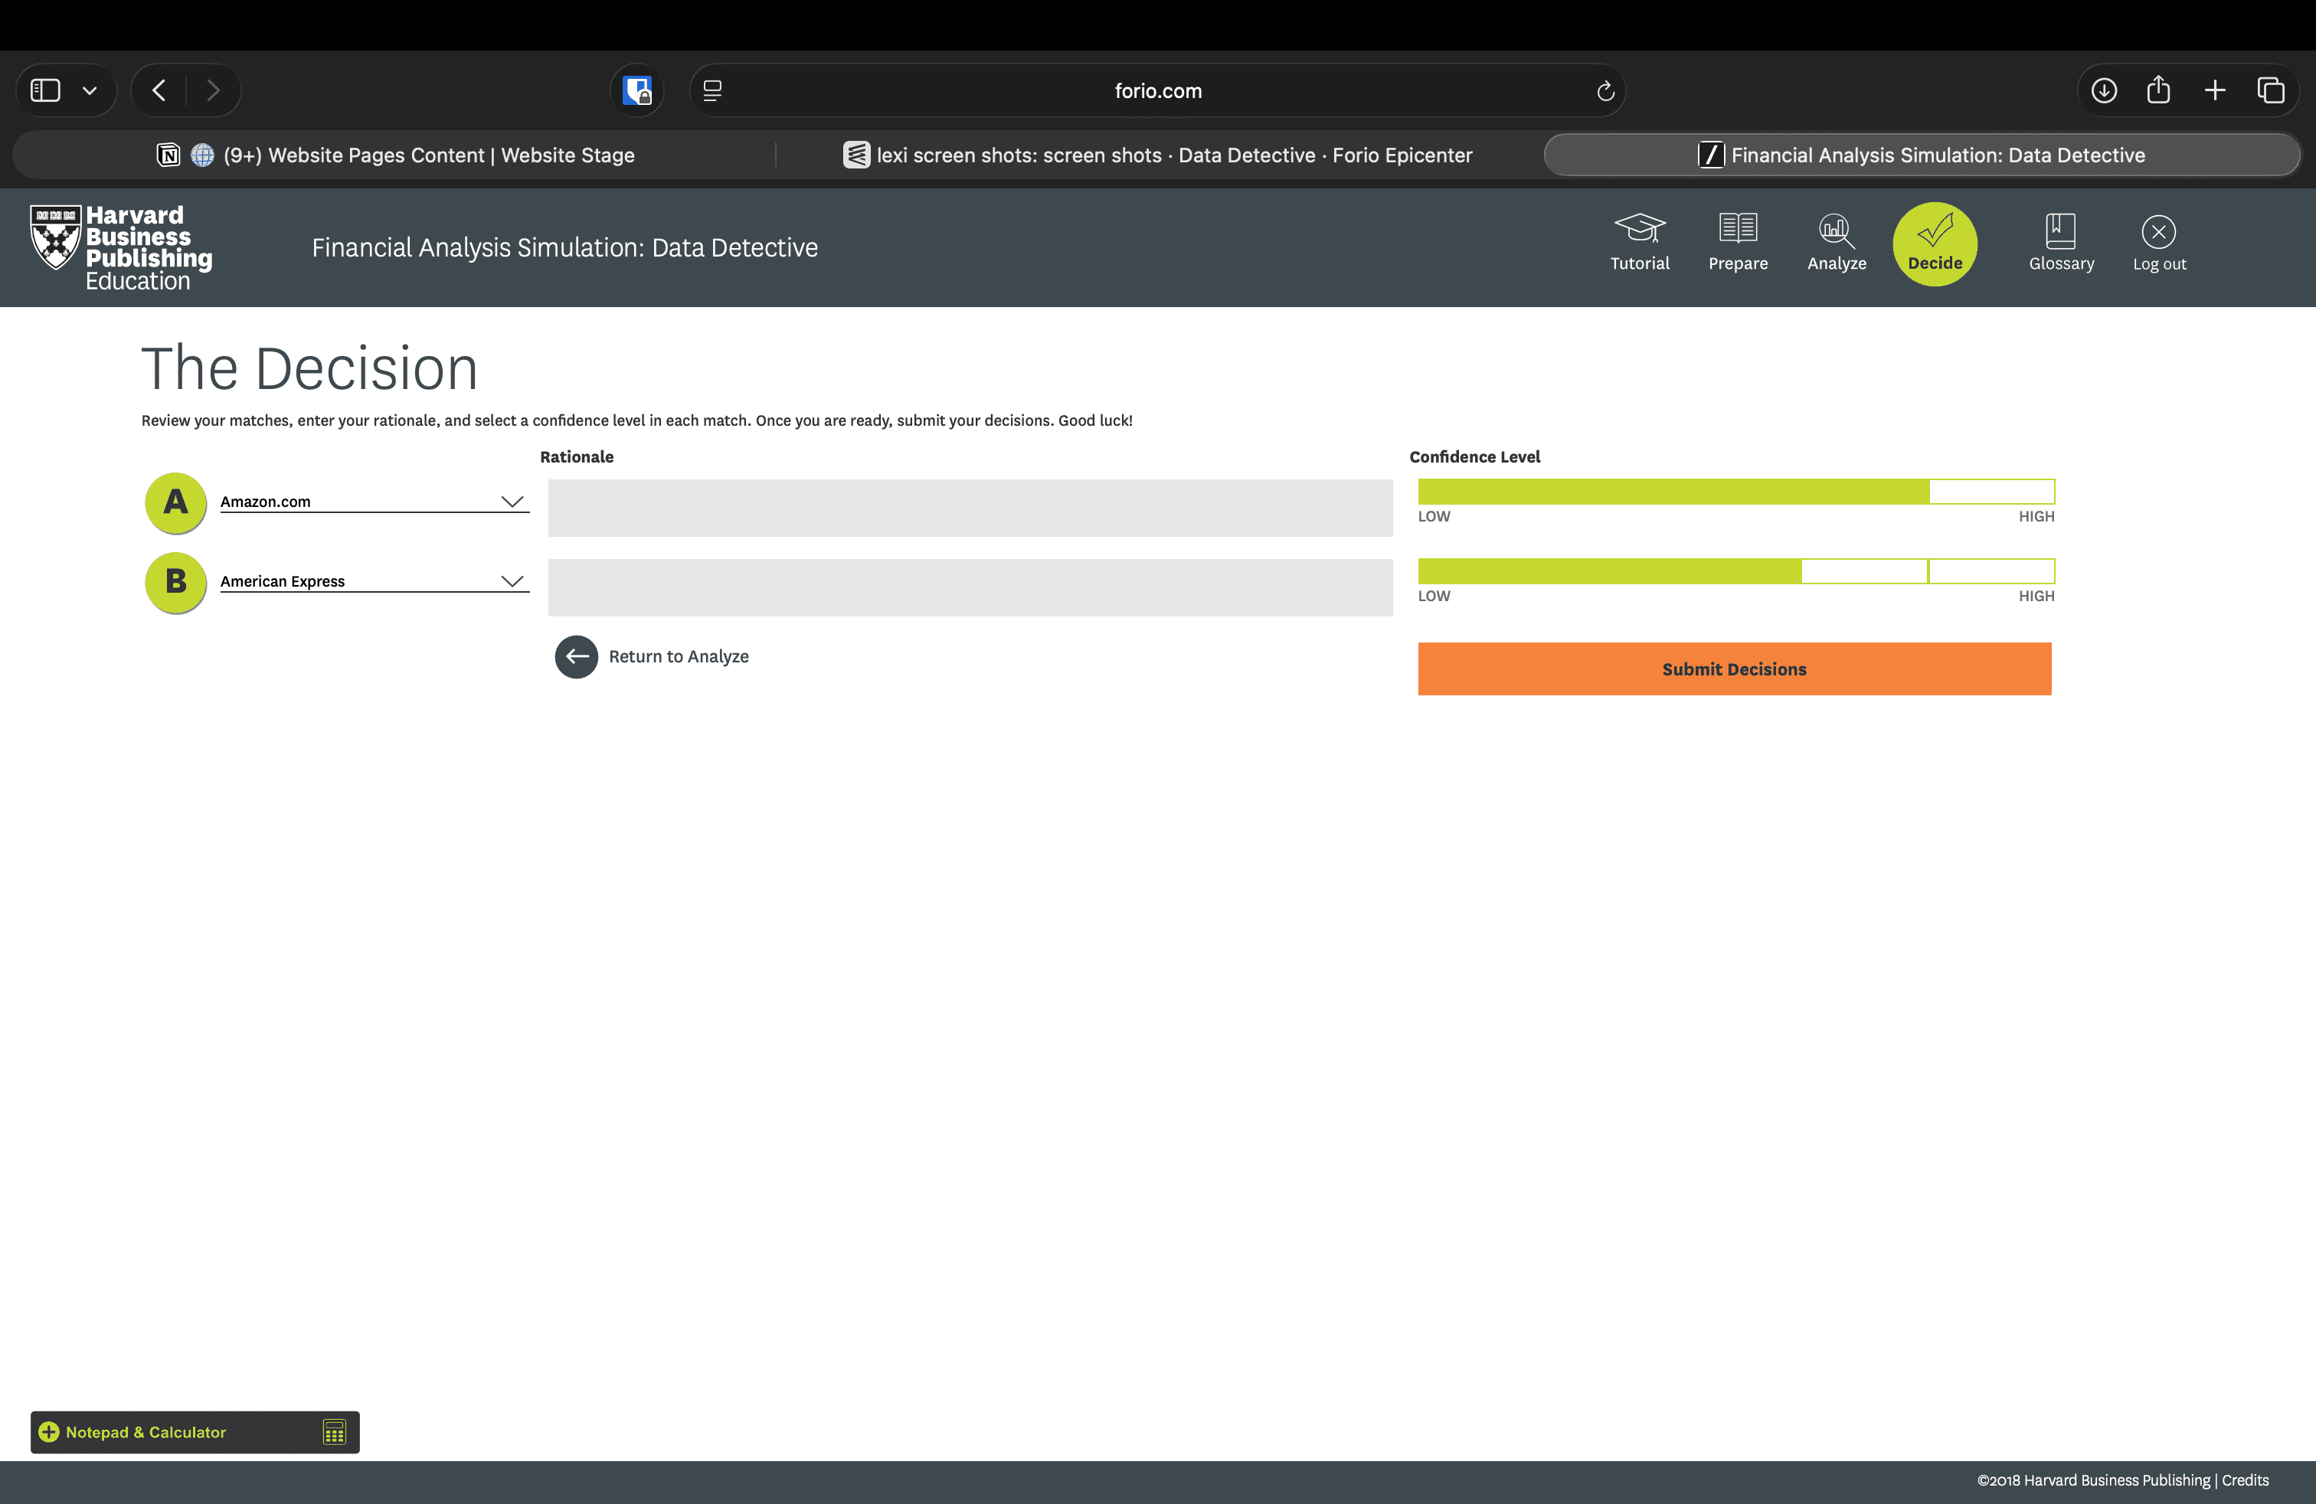Set match A confidence to the highest segment
Image resolution: width=2316 pixels, height=1504 pixels.
(1991, 492)
